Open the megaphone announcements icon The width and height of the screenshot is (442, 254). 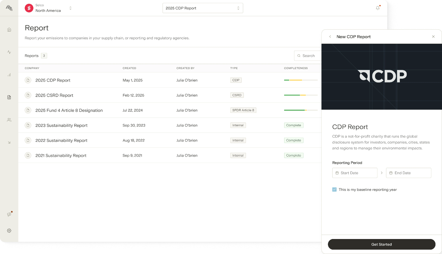coord(9,214)
